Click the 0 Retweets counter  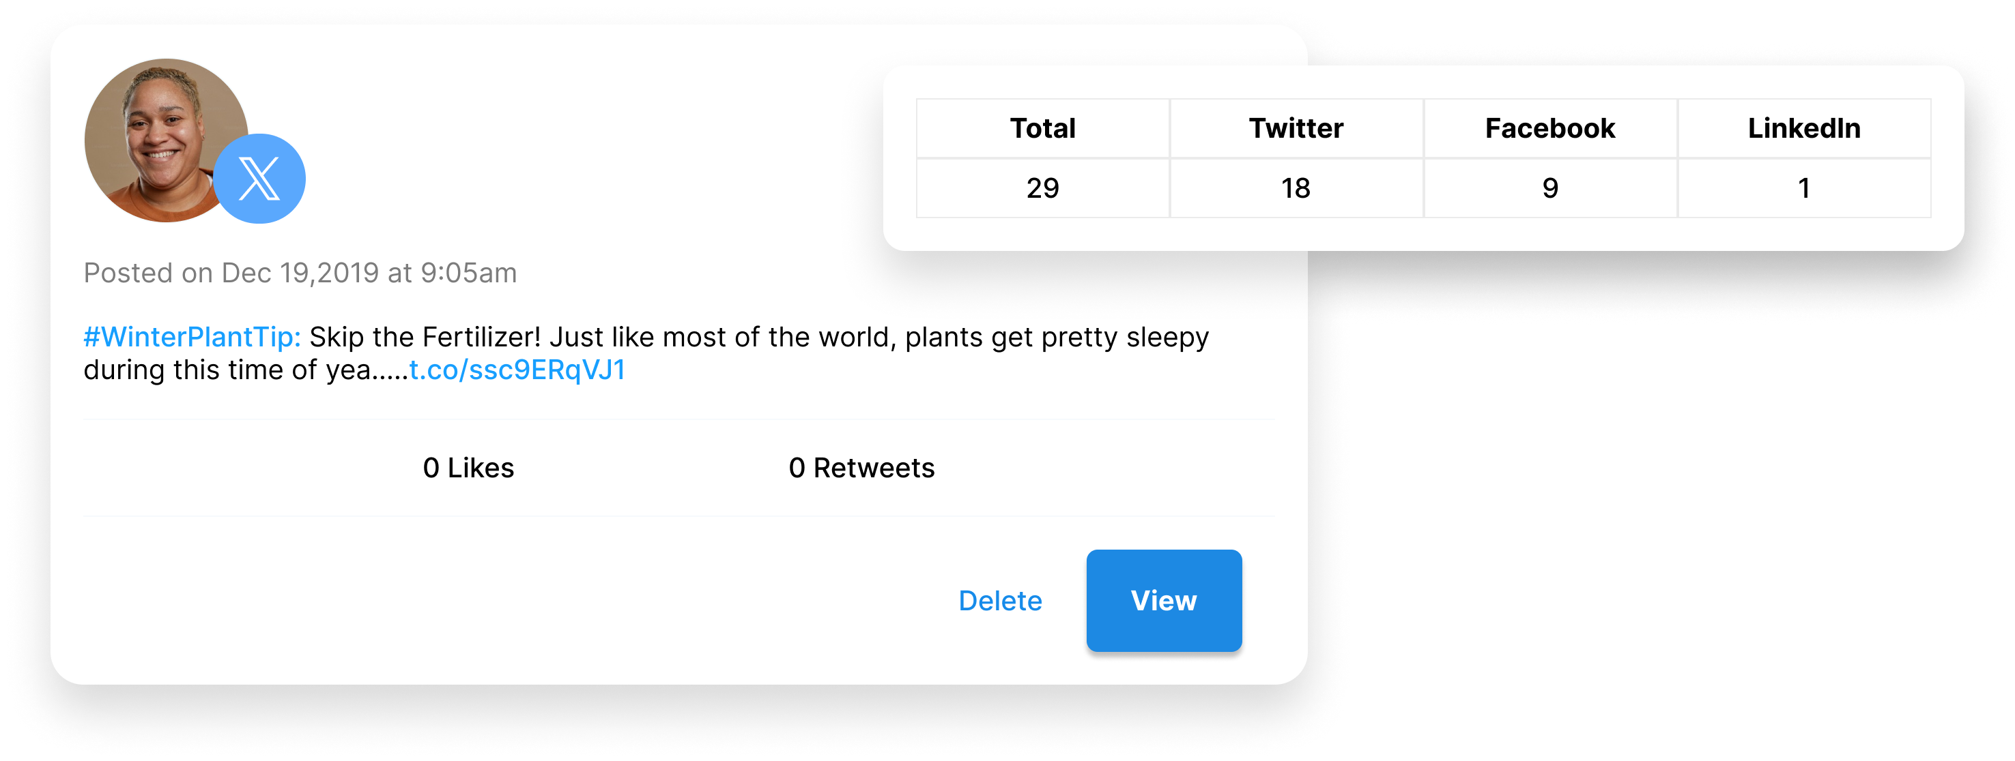861,468
